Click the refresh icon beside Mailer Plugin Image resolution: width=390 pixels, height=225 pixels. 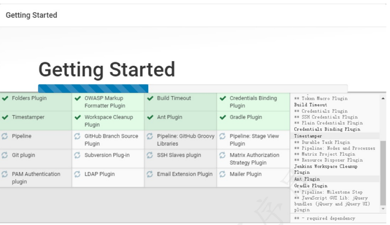(223, 174)
